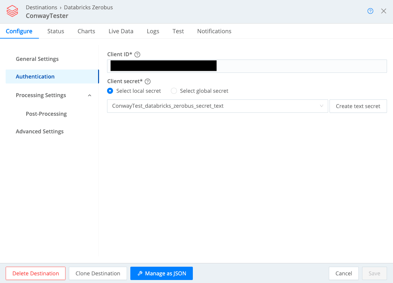Click the Databricks Zerobus breadcrumb
Viewport: 393px width, 283px height.
tap(88, 7)
